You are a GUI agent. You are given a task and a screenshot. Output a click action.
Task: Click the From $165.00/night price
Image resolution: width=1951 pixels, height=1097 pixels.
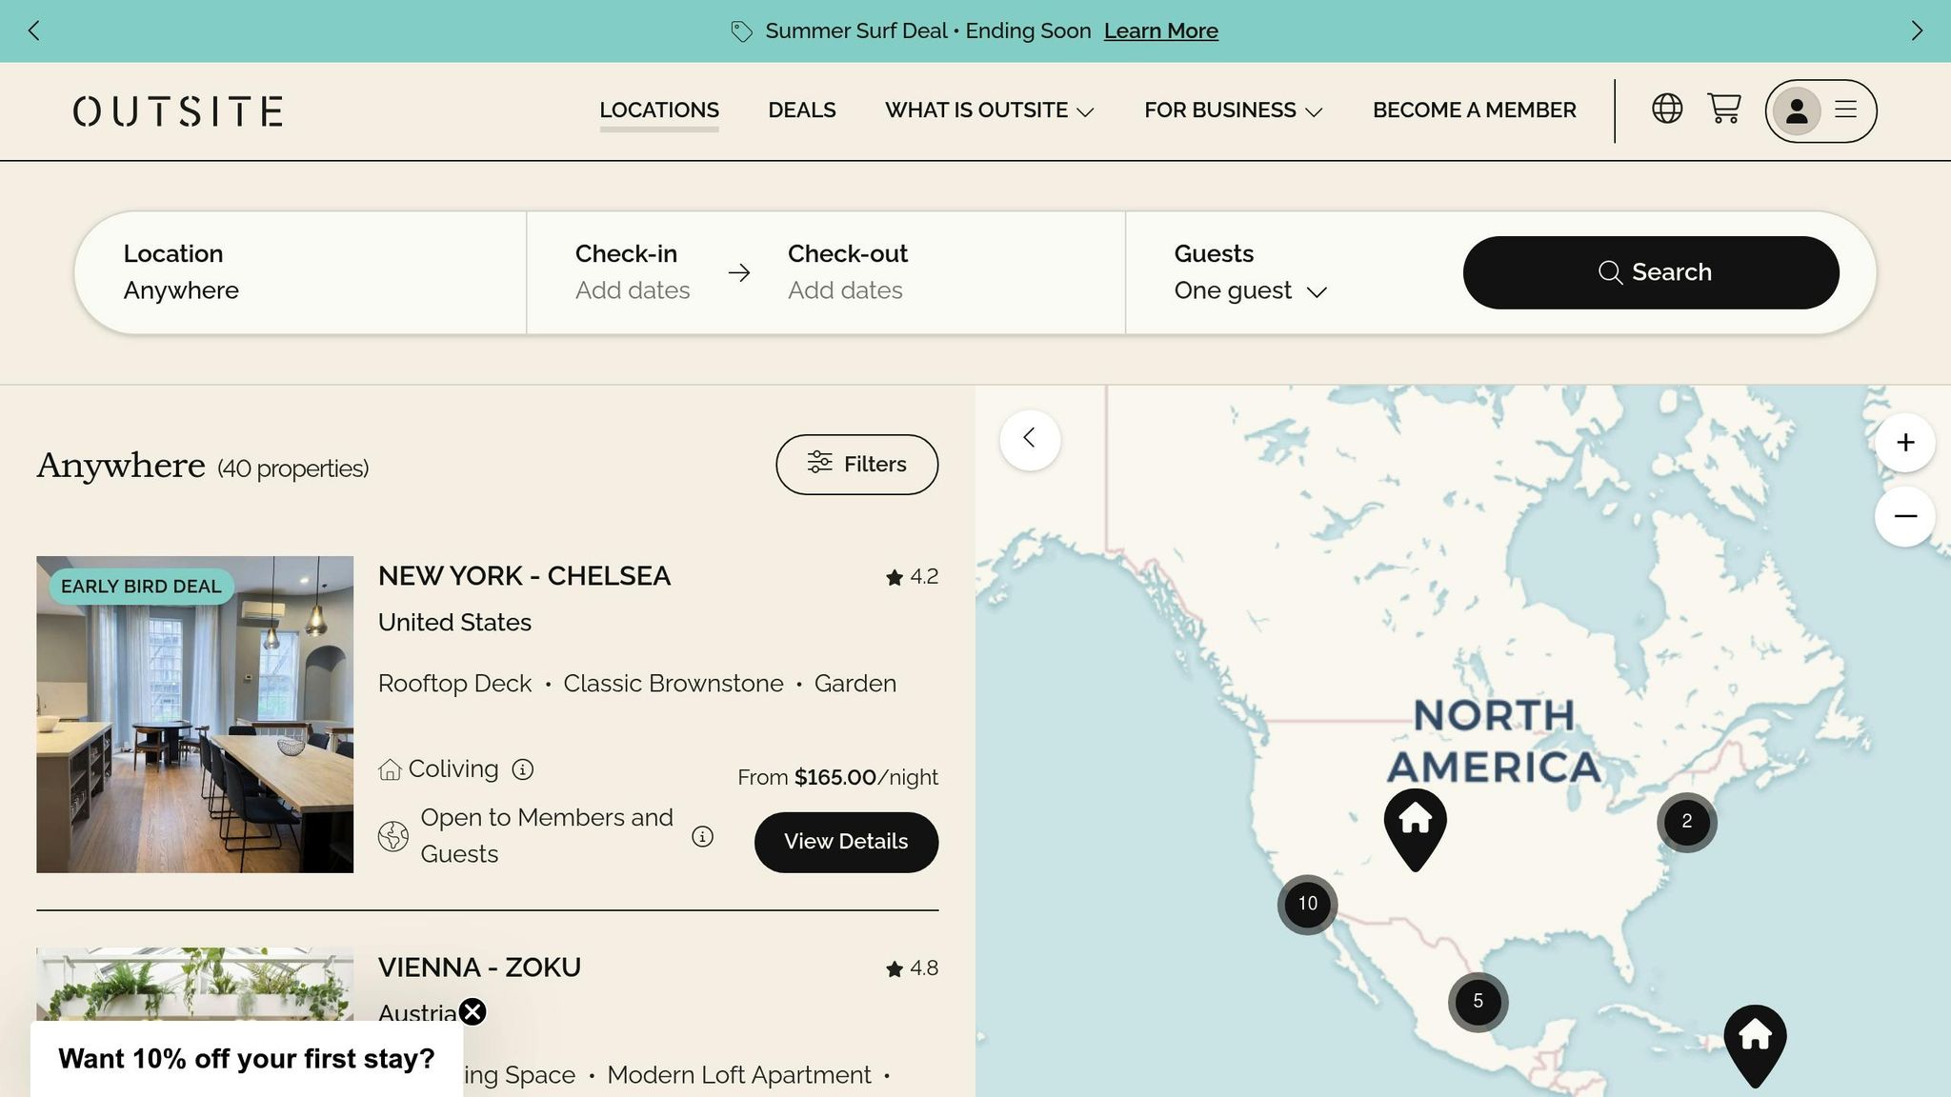837,777
